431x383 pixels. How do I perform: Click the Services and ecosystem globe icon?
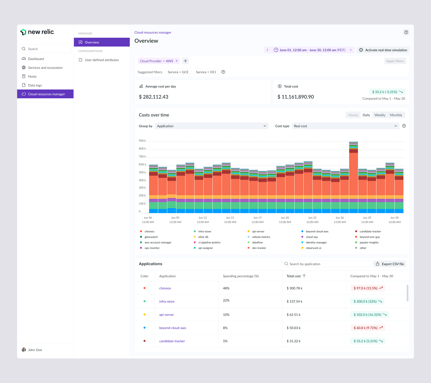pos(24,67)
